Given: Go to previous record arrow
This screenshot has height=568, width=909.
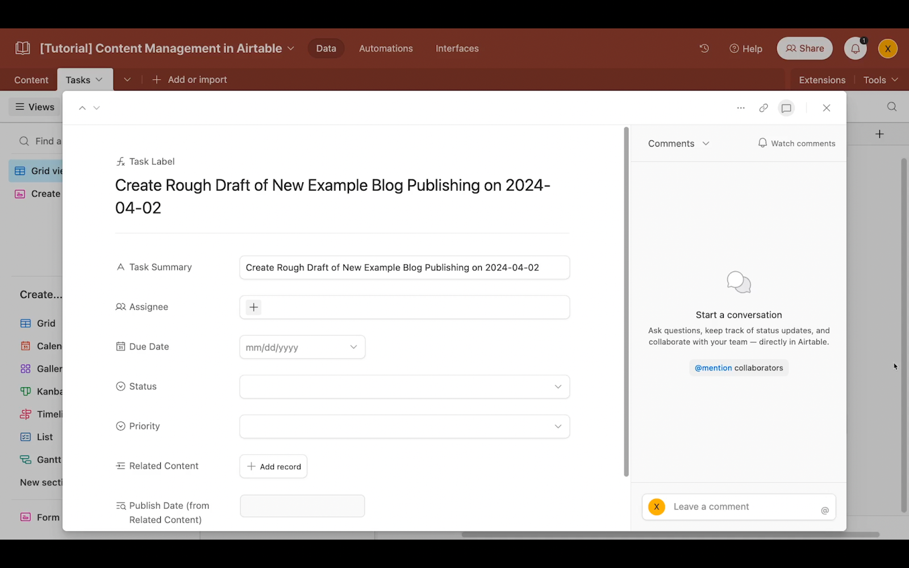Looking at the screenshot, I should 82,108.
